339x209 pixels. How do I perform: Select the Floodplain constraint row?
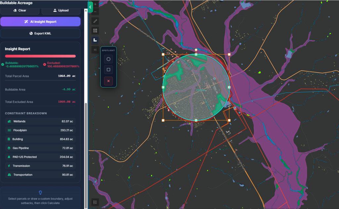coord(40,130)
